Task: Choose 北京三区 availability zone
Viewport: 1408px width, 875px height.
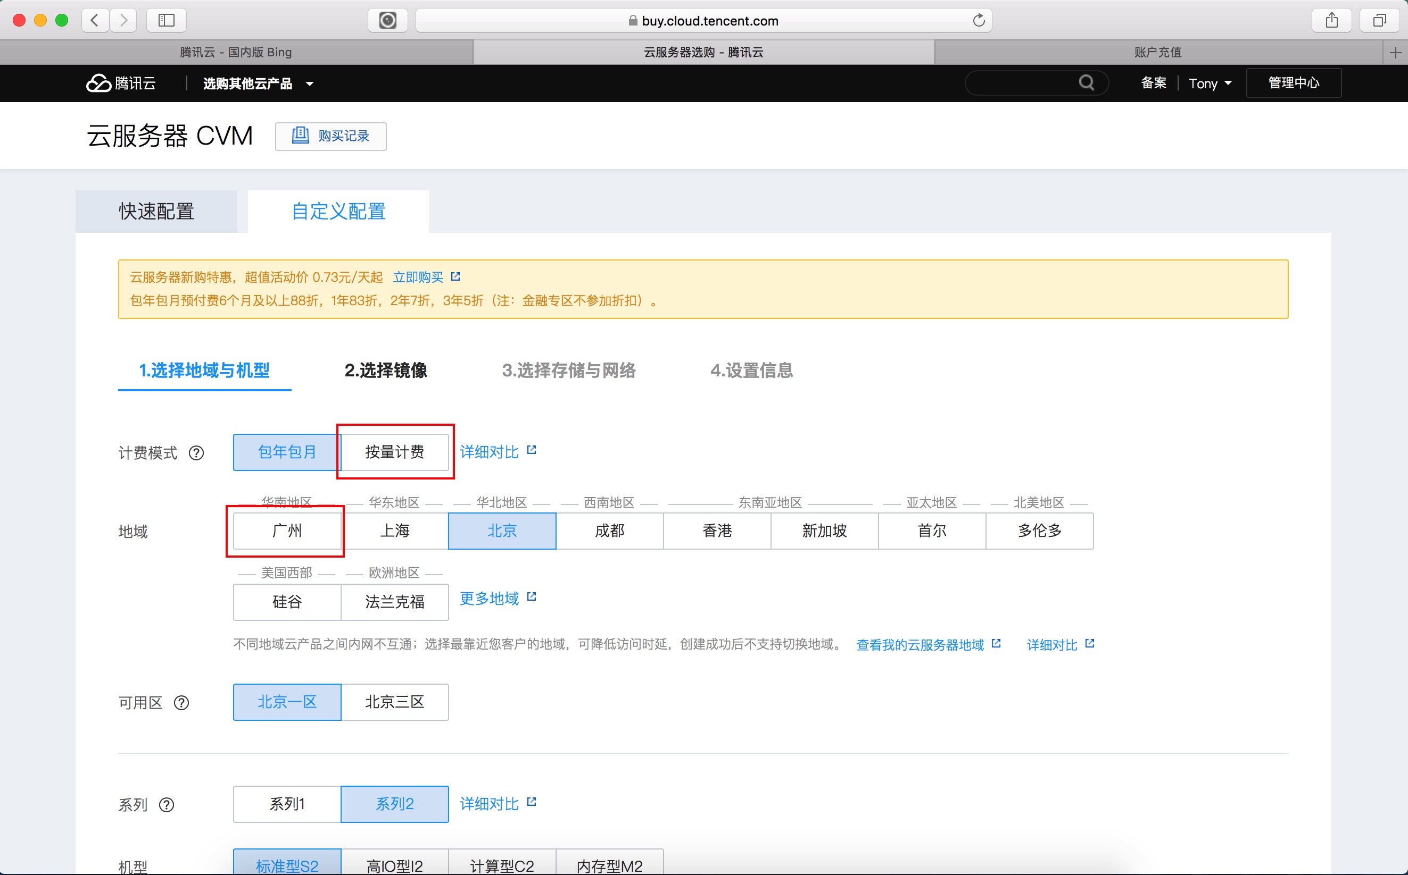Action: click(394, 702)
